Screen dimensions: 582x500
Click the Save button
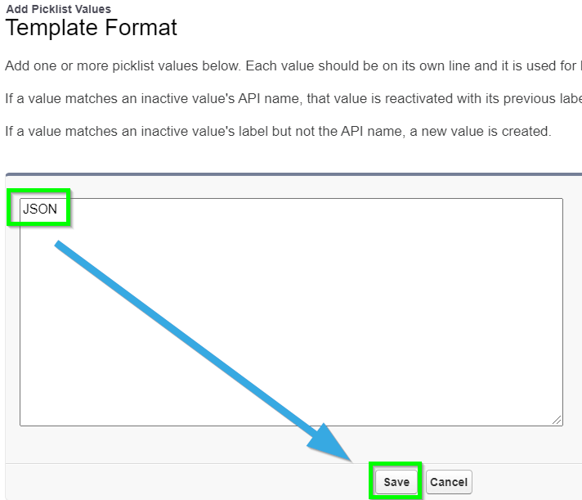pyautogui.click(x=396, y=482)
